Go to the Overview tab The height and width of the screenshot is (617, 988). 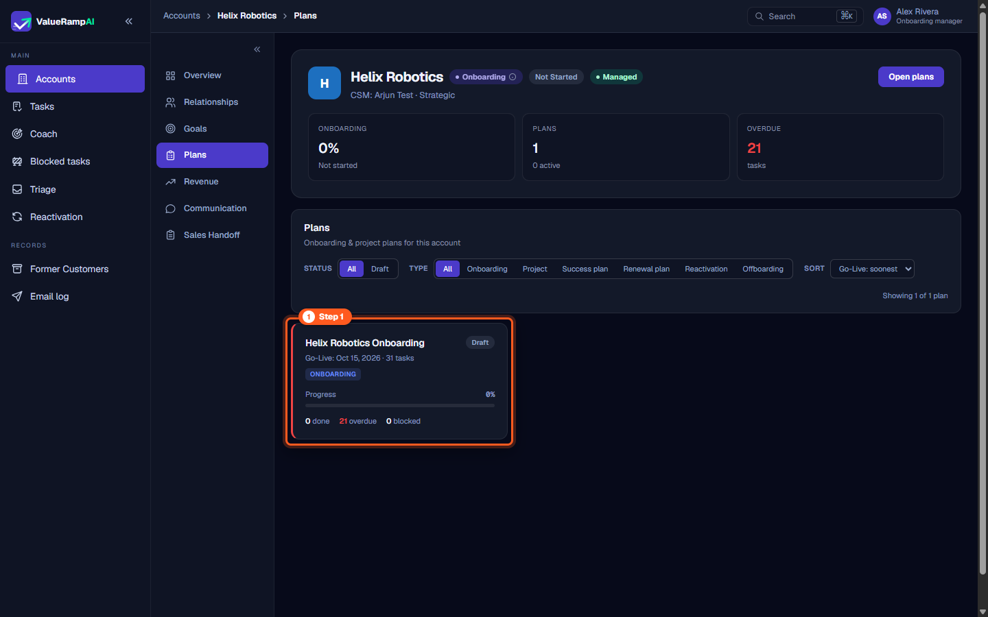tap(212, 75)
